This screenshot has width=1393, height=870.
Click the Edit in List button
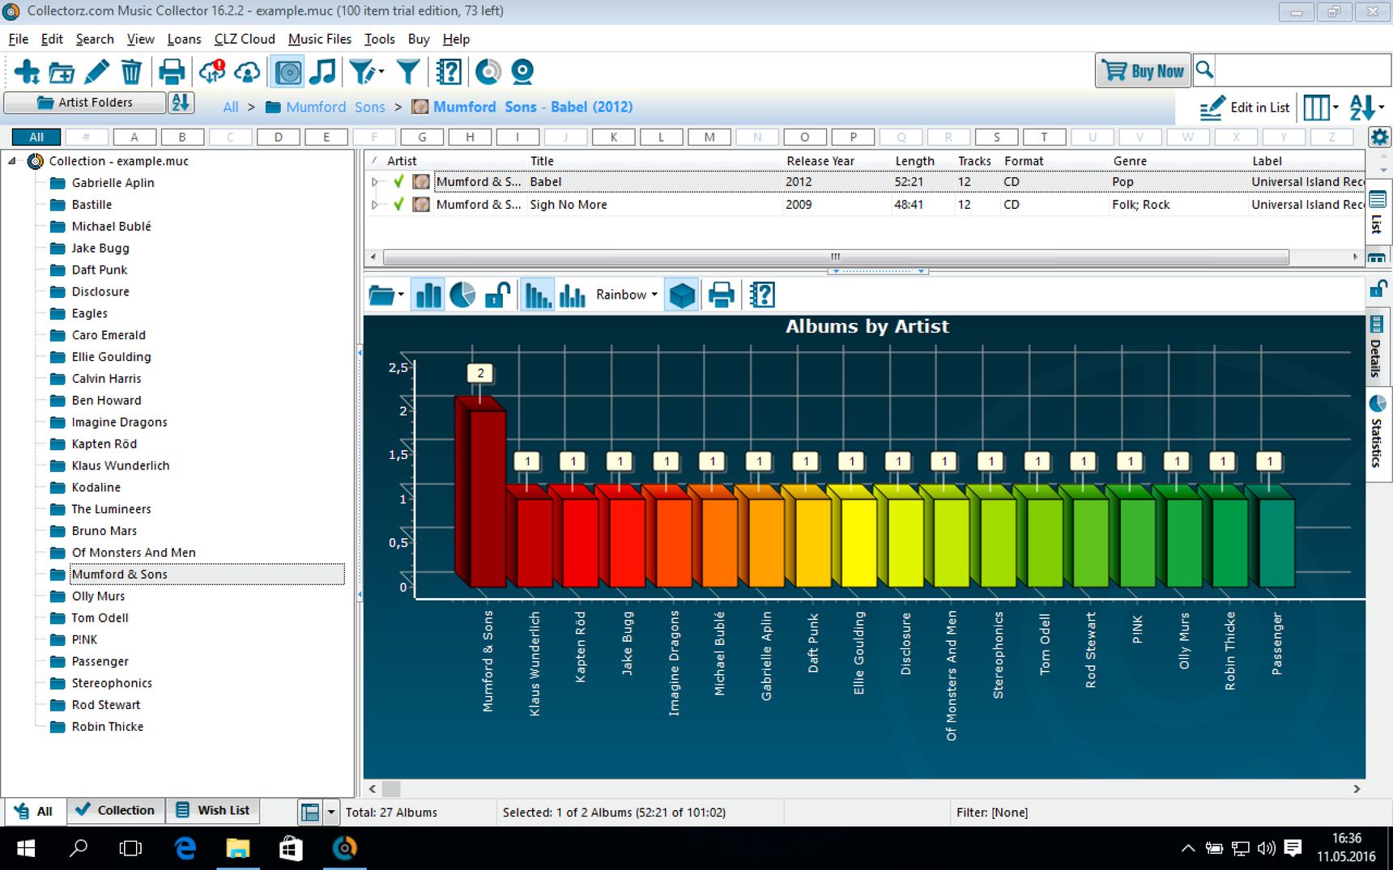pyautogui.click(x=1245, y=107)
